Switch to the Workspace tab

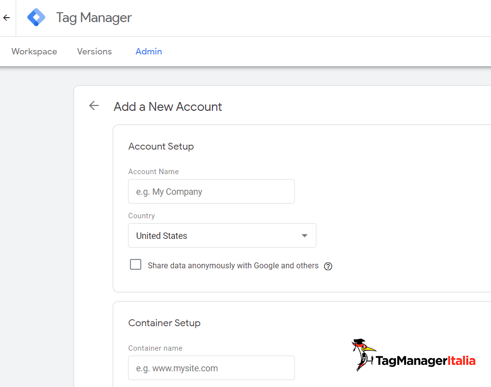[x=34, y=52]
